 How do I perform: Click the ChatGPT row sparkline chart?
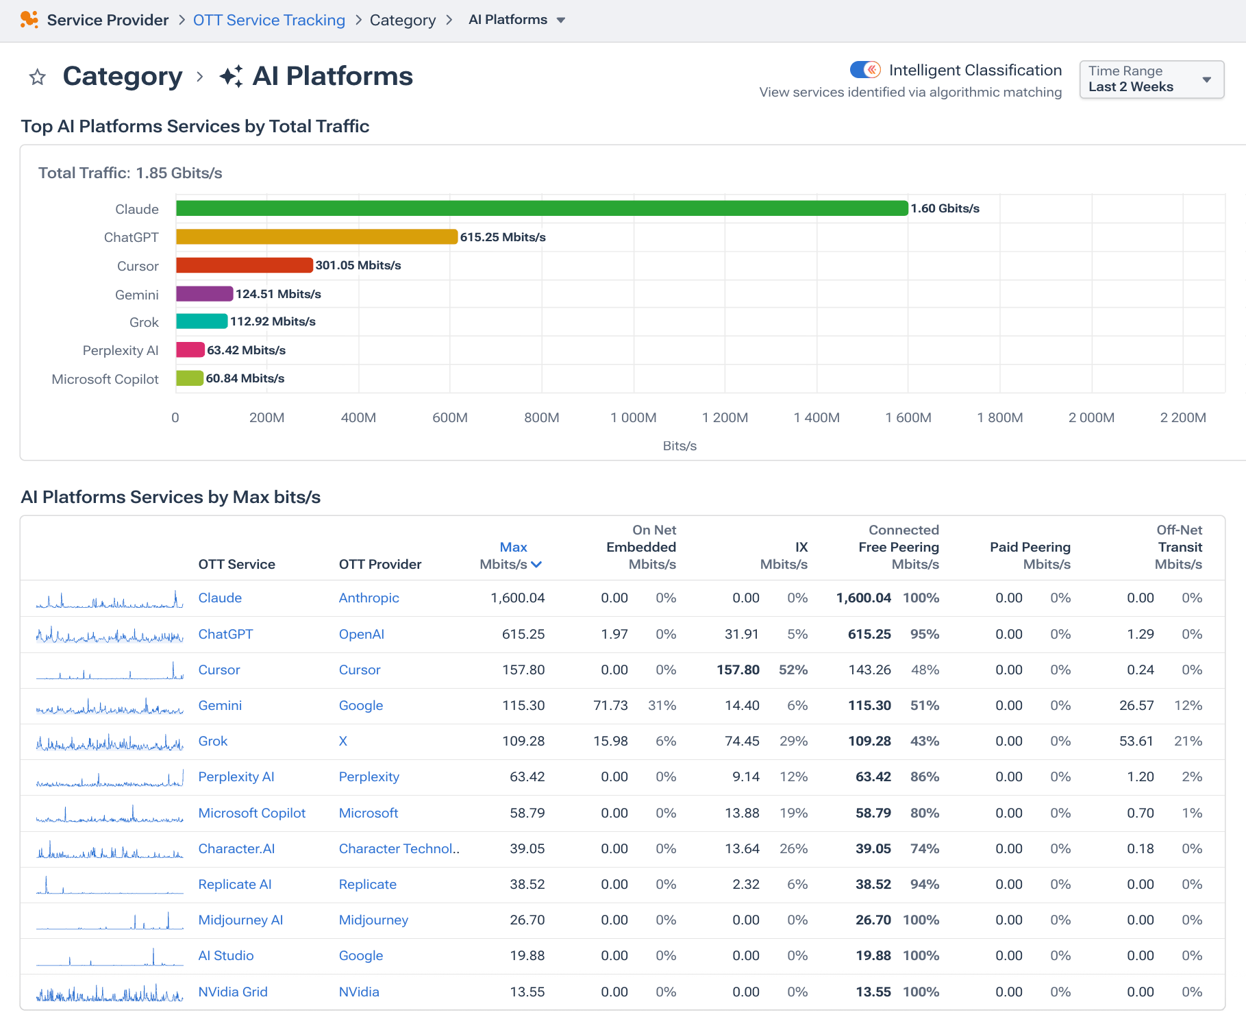click(110, 635)
